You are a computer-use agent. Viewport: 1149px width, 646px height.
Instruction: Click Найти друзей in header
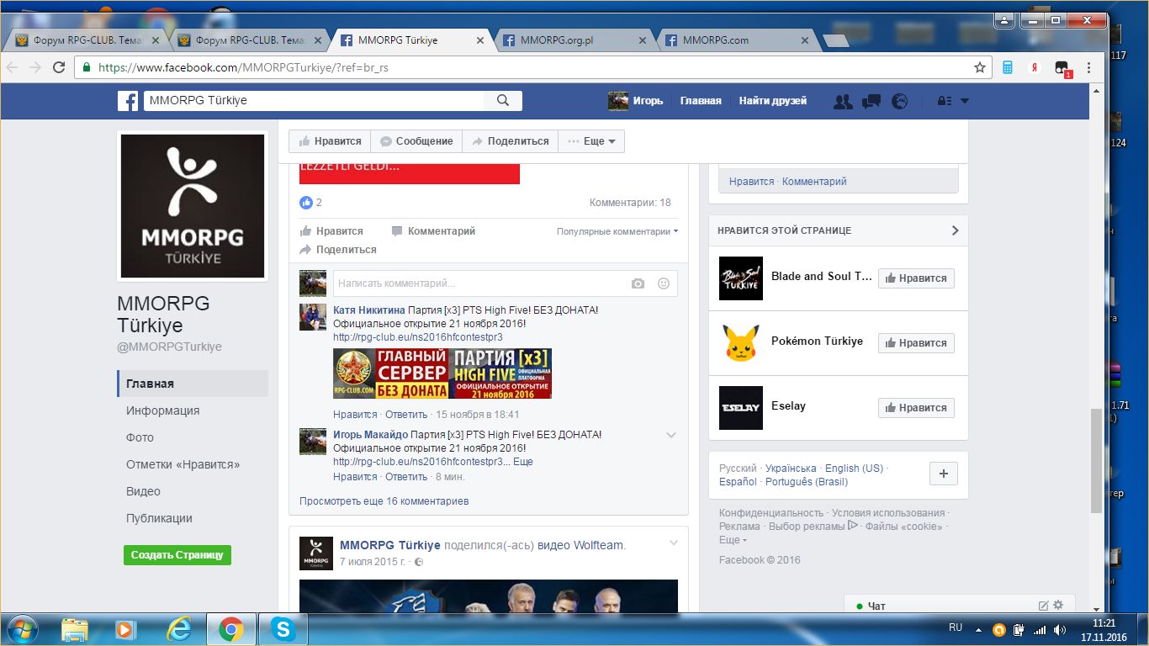pos(773,101)
